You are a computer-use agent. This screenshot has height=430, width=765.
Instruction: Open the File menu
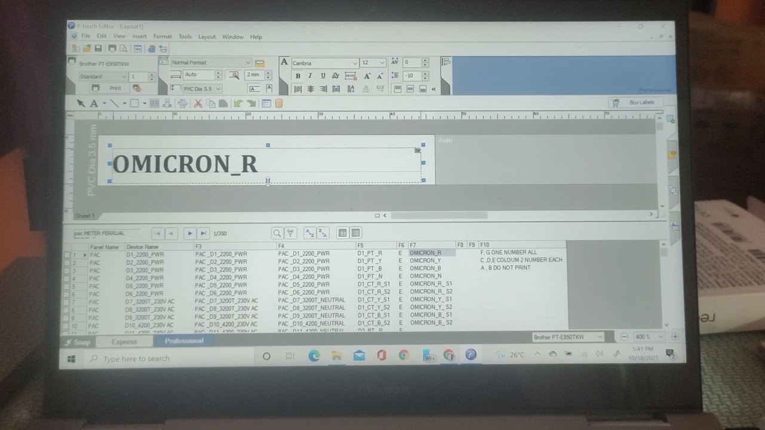pos(85,36)
